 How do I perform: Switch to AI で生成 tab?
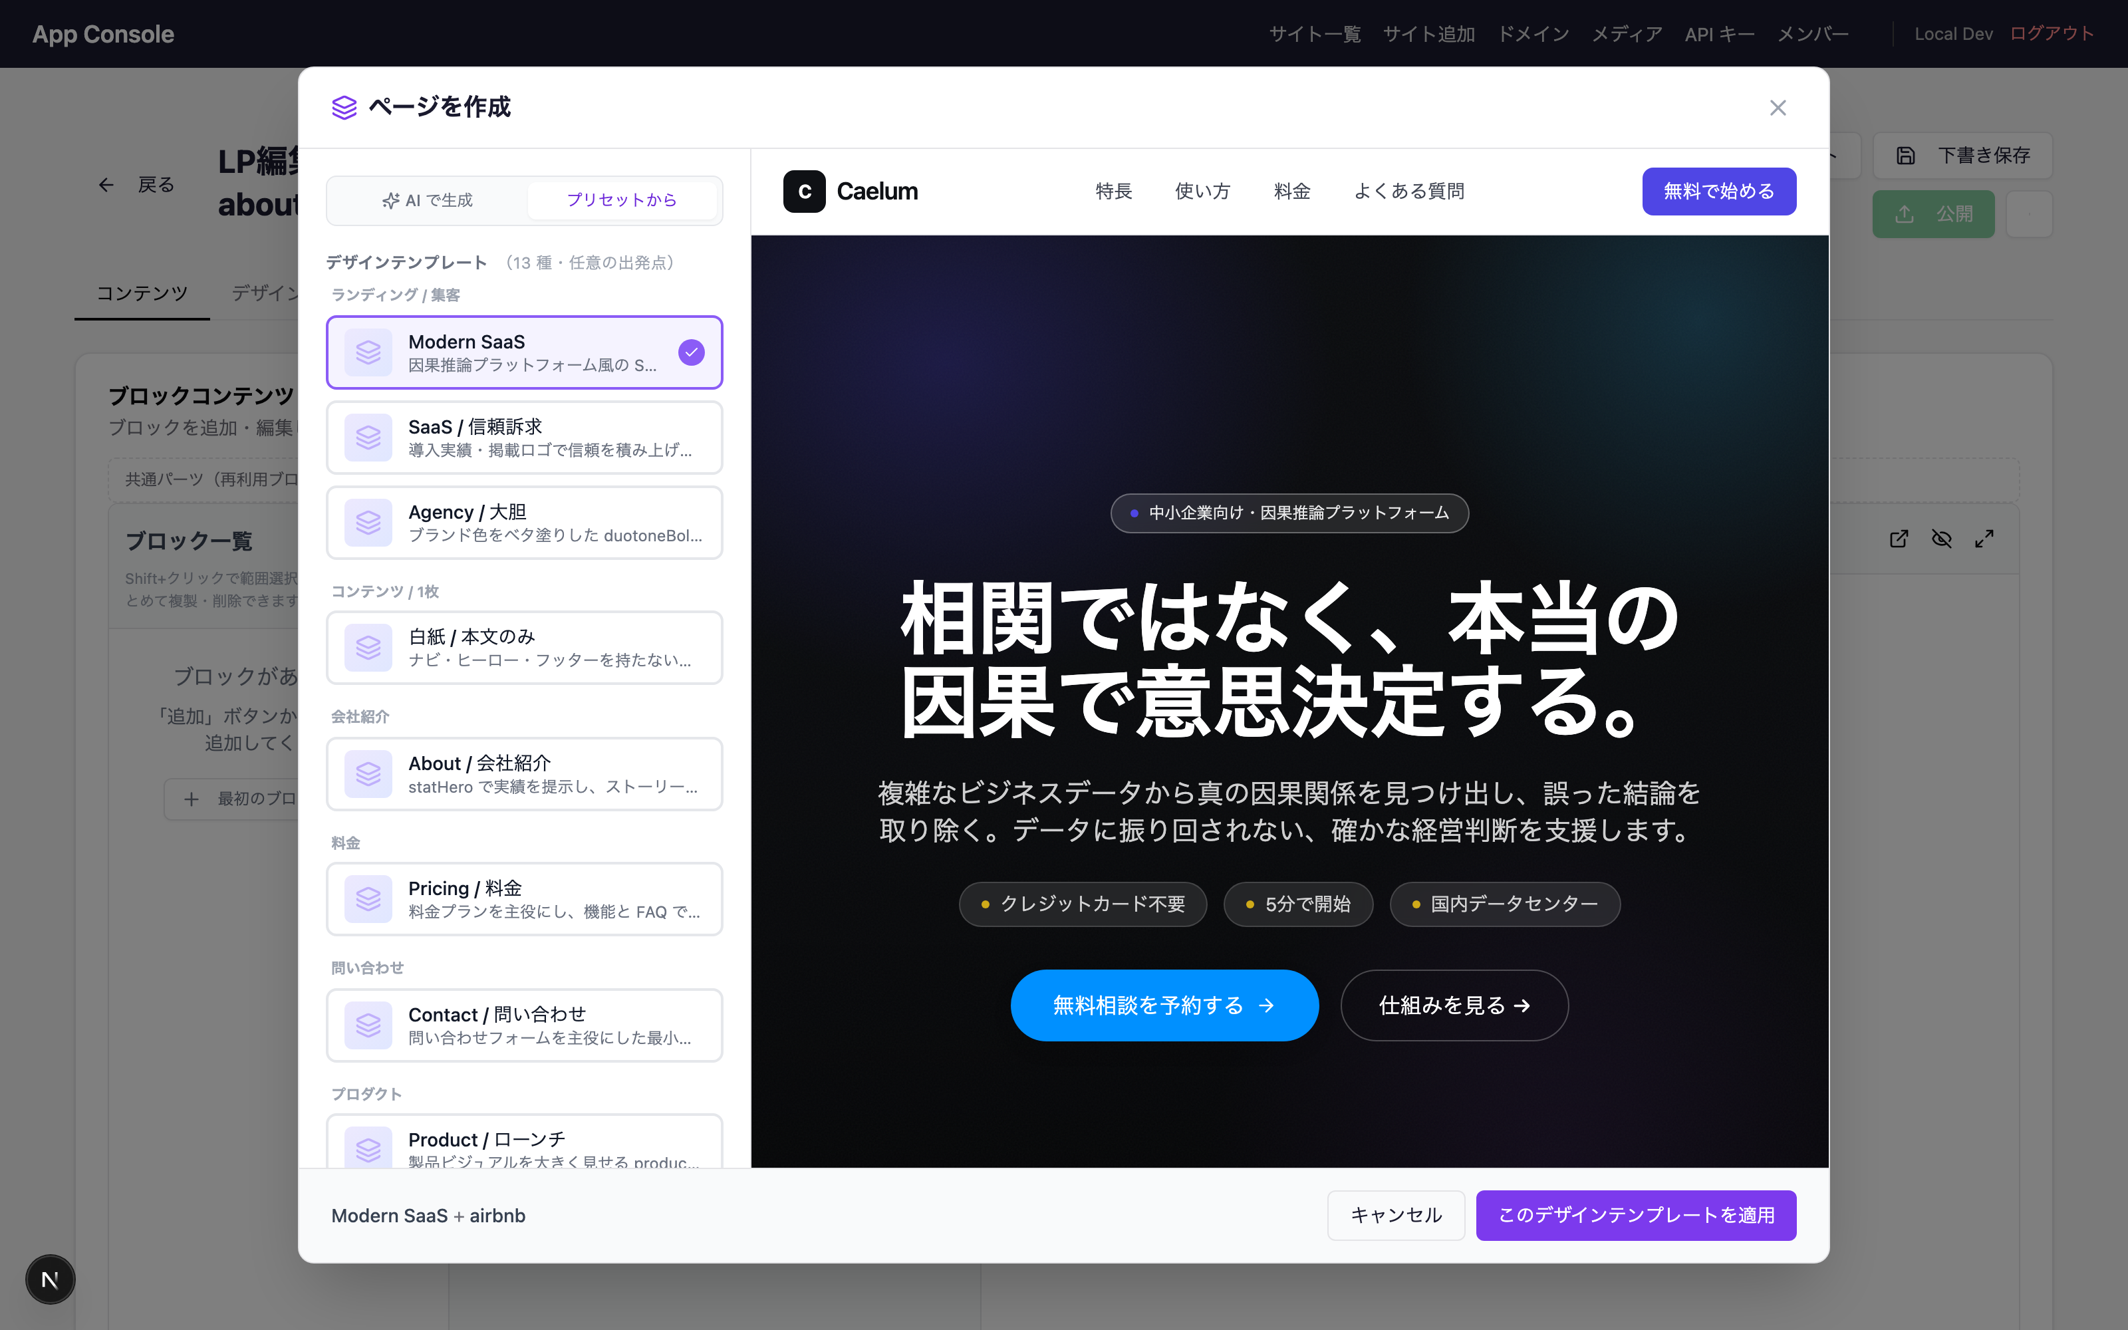428,201
